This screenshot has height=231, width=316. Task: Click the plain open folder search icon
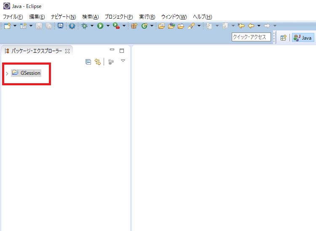click(181, 26)
